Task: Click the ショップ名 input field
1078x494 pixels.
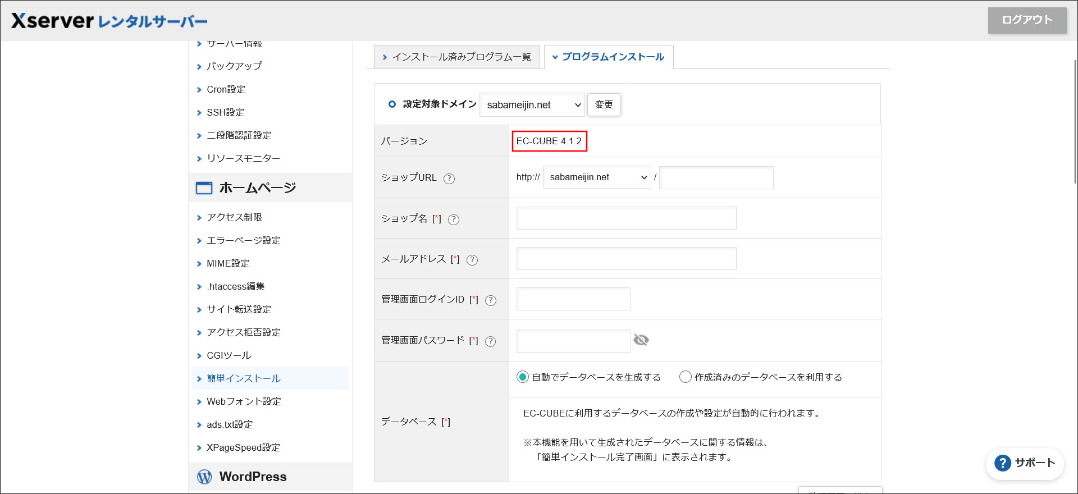Action: [x=626, y=218]
